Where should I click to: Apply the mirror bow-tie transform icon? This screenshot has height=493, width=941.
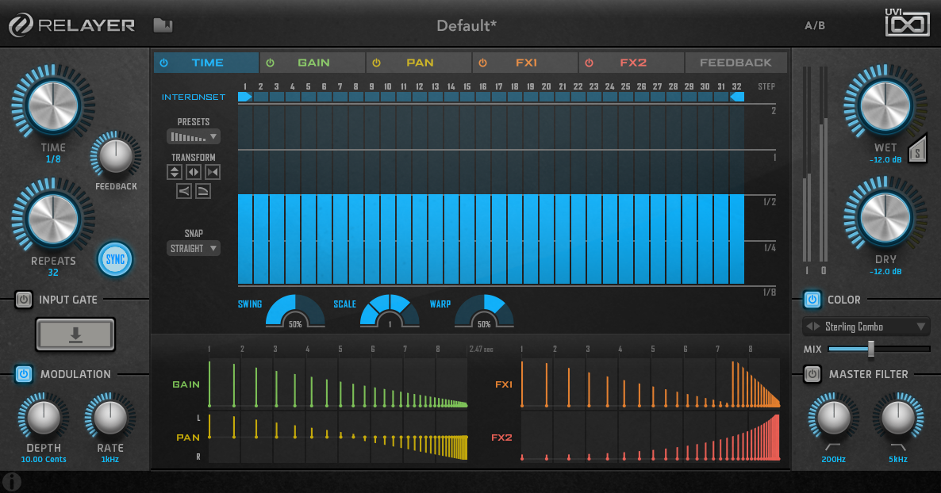213,172
